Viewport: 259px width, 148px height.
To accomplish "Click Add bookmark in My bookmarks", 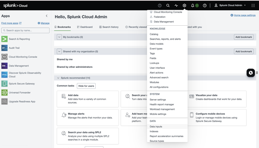I will [x=244, y=37].
